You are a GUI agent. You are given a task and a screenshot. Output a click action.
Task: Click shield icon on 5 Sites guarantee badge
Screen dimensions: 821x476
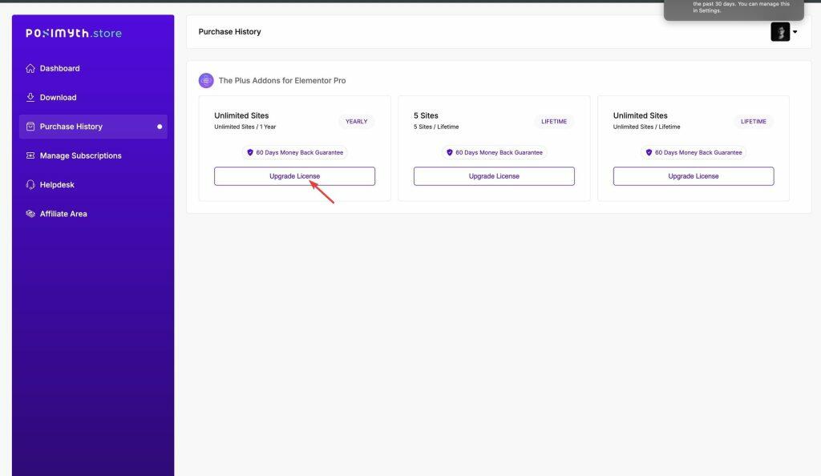(x=449, y=151)
